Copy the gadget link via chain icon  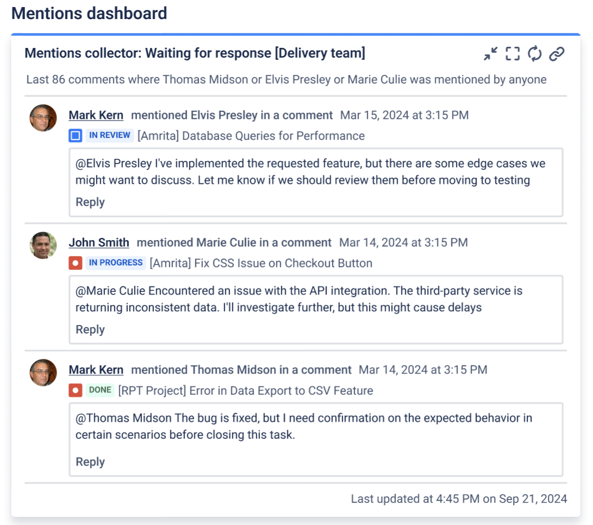pyautogui.click(x=557, y=53)
